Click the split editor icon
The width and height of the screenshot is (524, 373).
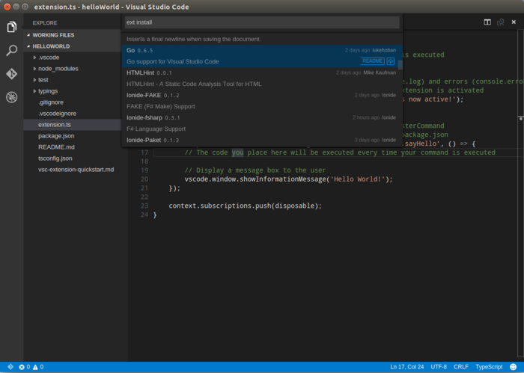coord(487,22)
